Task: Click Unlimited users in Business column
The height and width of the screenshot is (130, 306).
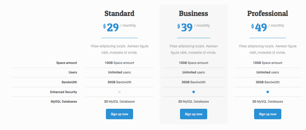Action: coord(193,73)
